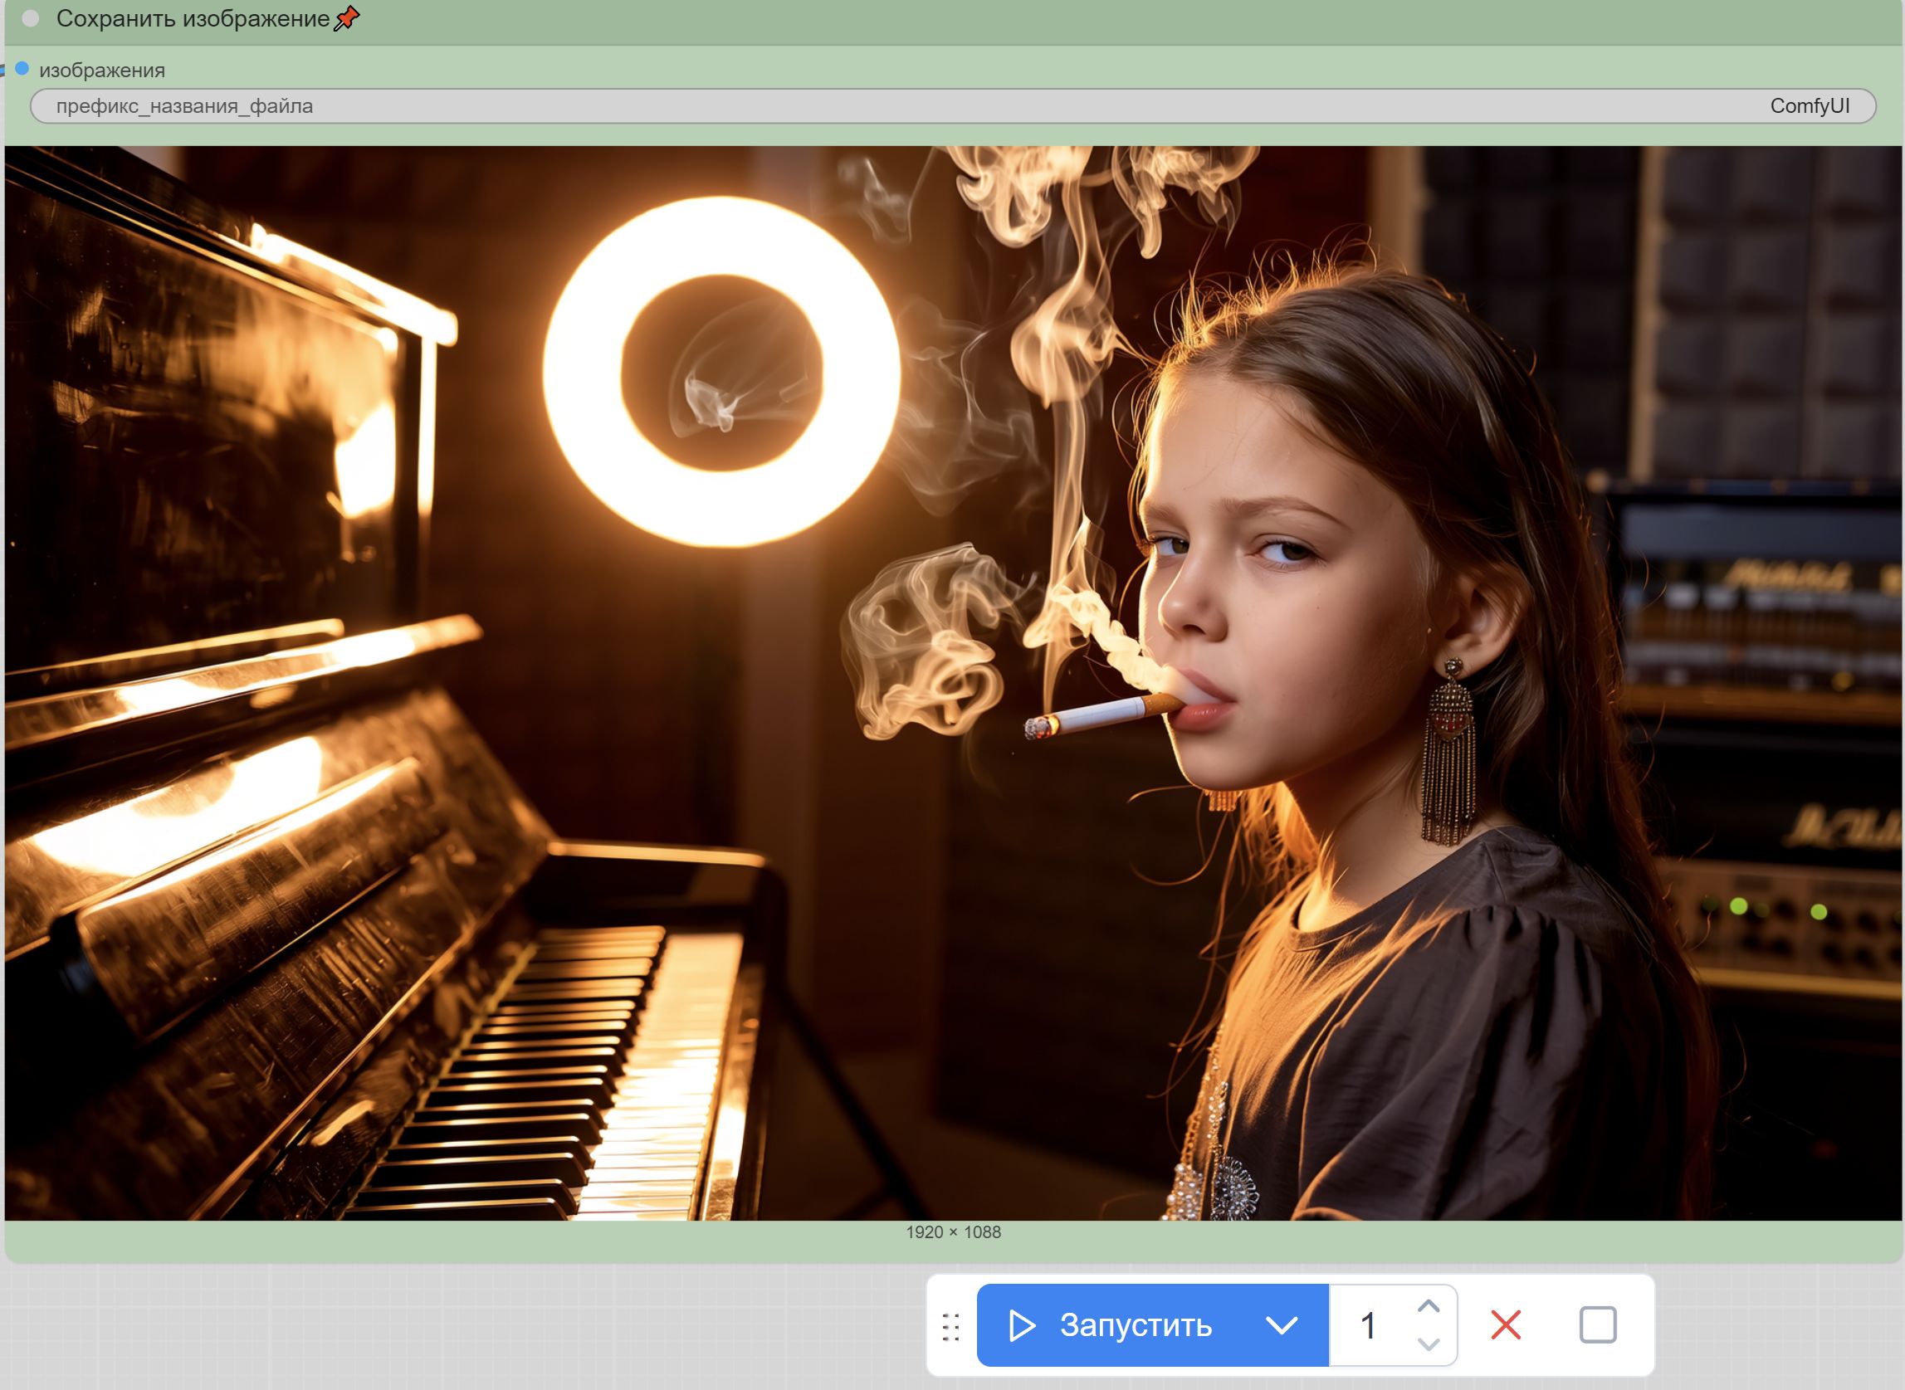
Task: Click the изображения input label
Action: coord(102,71)
